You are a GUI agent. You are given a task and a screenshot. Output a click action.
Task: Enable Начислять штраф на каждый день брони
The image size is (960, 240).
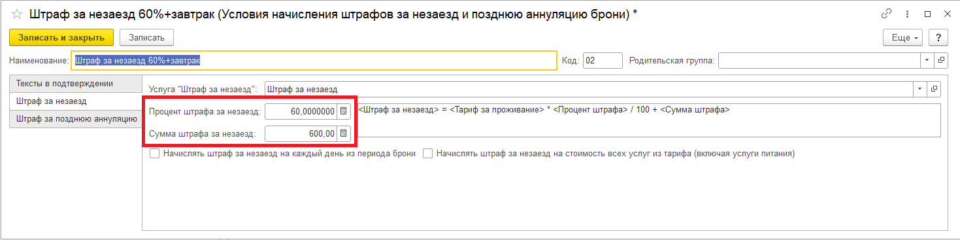click(154, 154)
